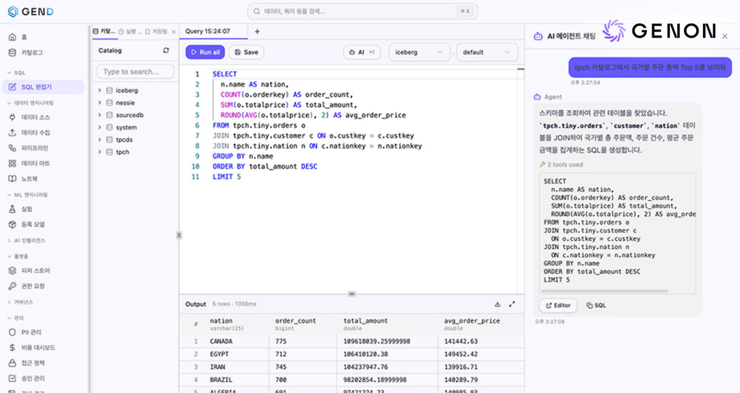Open 데이터 수집 upload icon
Image resolution: width=740 pixels, height=393 pixels.
12,133
